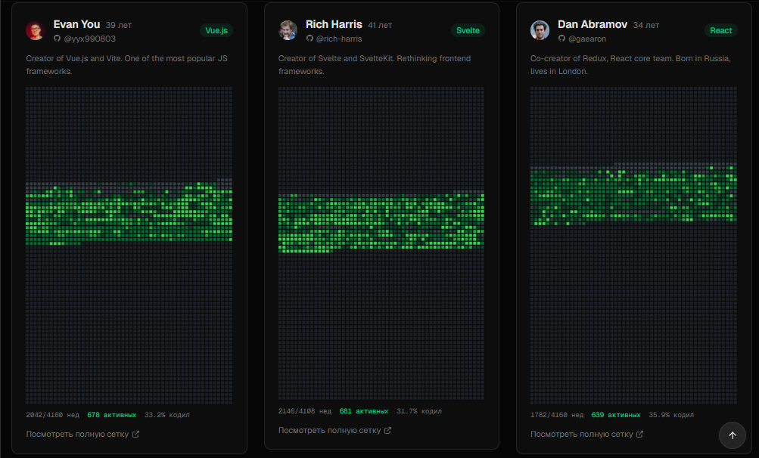Open the @gaearon GitHub handle
The height and width of the screenshot is (458, 759).
[586, 39]
